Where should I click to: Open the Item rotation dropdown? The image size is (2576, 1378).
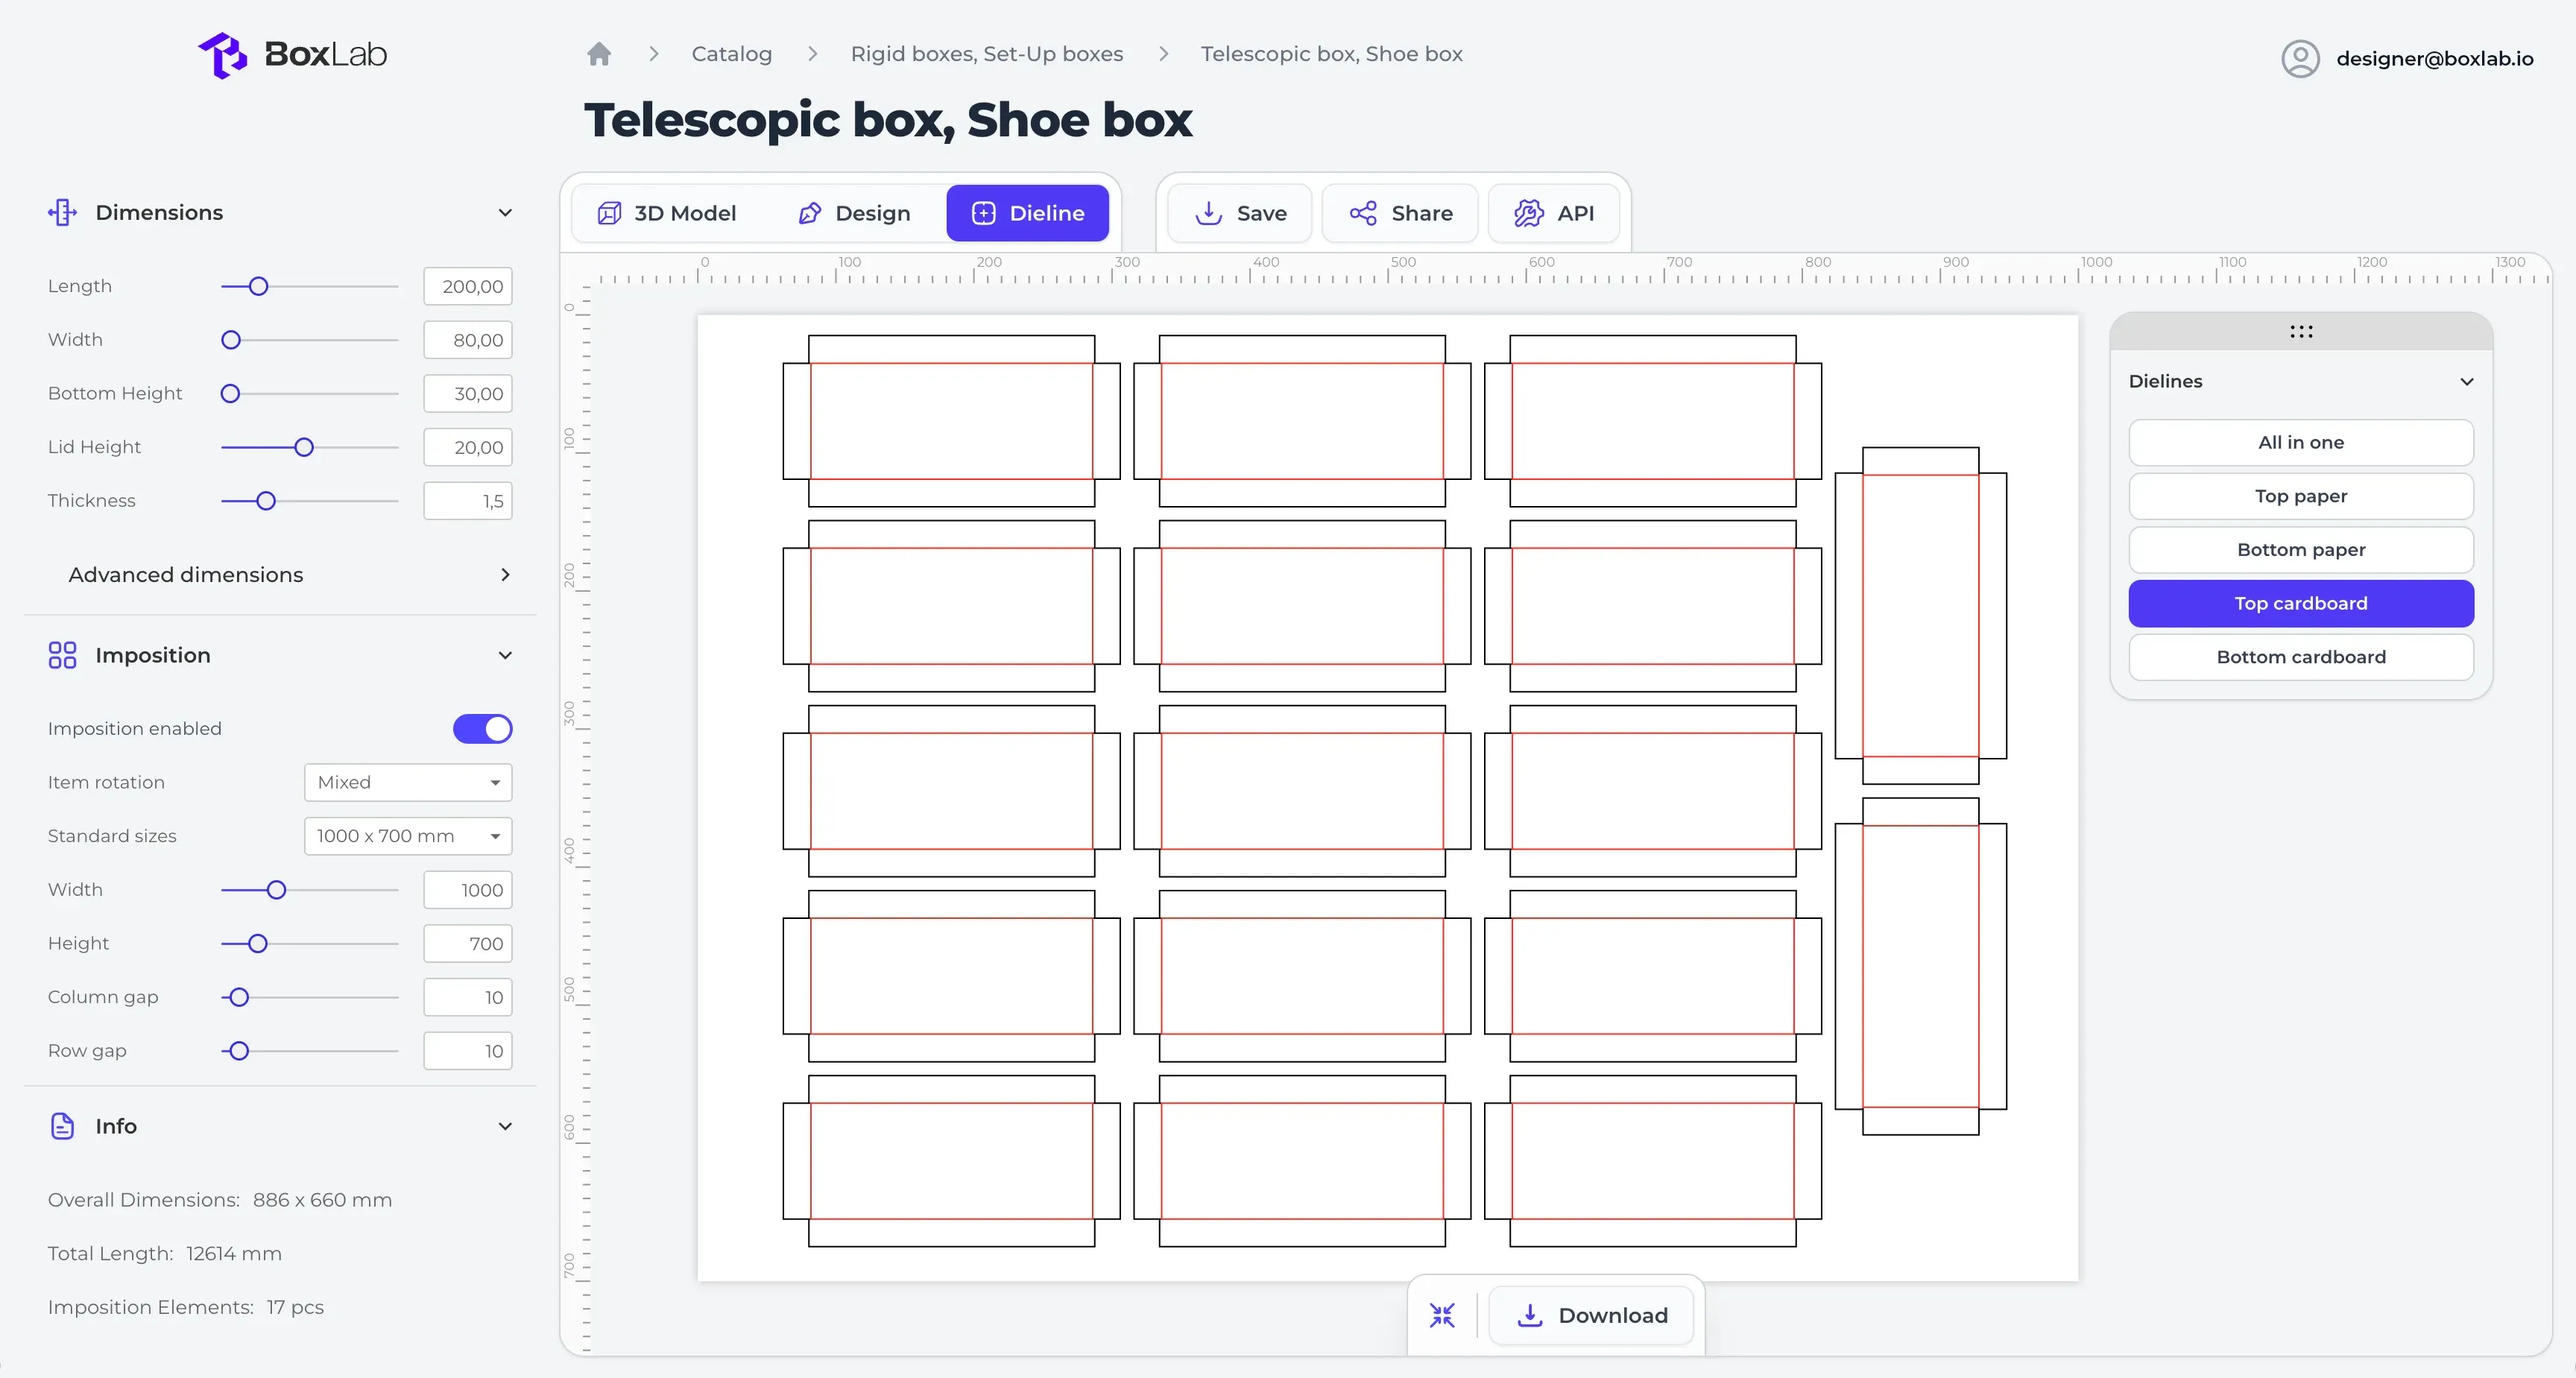(408, 783)
